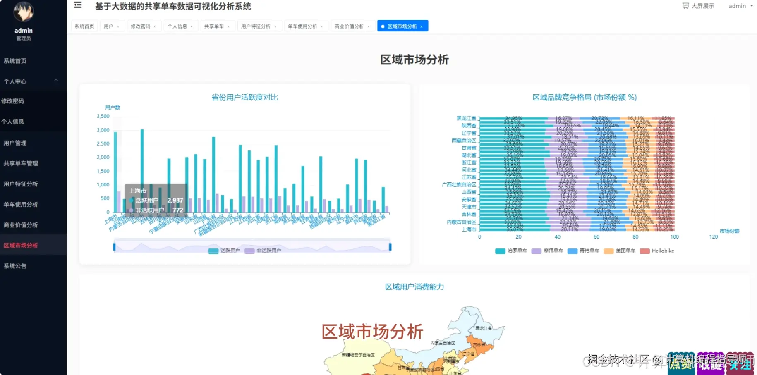Image resolution: width=757 pixels, height=375 pixels.
Task: Click the 区域市场分析 page heading
Action: (414, 60)
